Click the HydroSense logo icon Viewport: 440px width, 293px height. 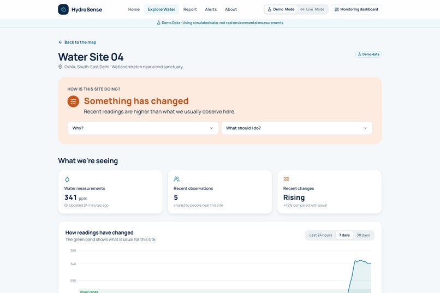(63, 9)
